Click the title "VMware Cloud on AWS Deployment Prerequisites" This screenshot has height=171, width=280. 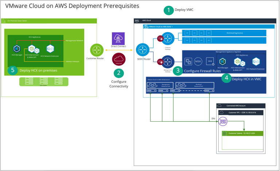72,6
